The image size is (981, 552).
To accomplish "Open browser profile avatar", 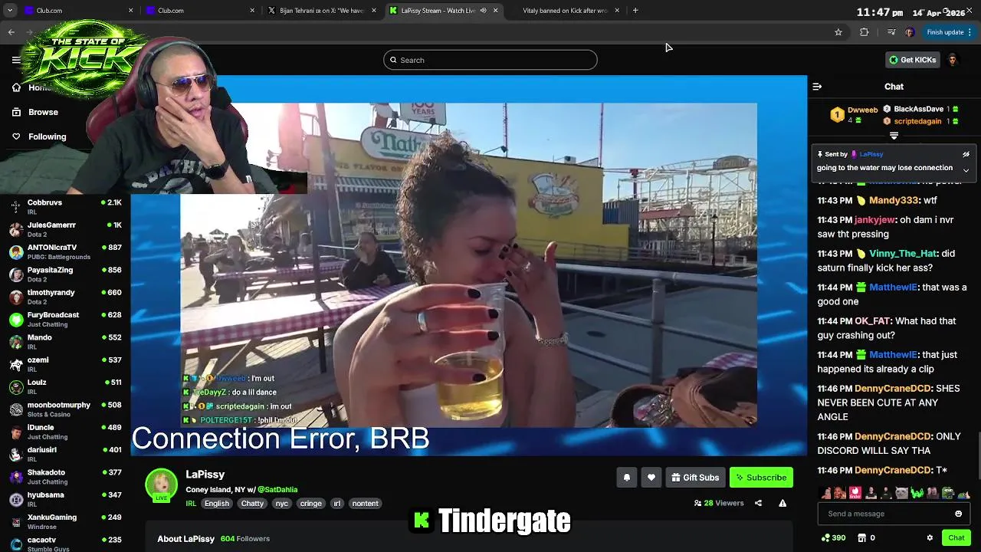I will click(910, 32).
